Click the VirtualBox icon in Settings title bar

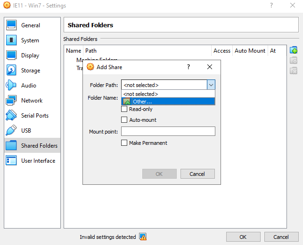(x=7, y=5)
